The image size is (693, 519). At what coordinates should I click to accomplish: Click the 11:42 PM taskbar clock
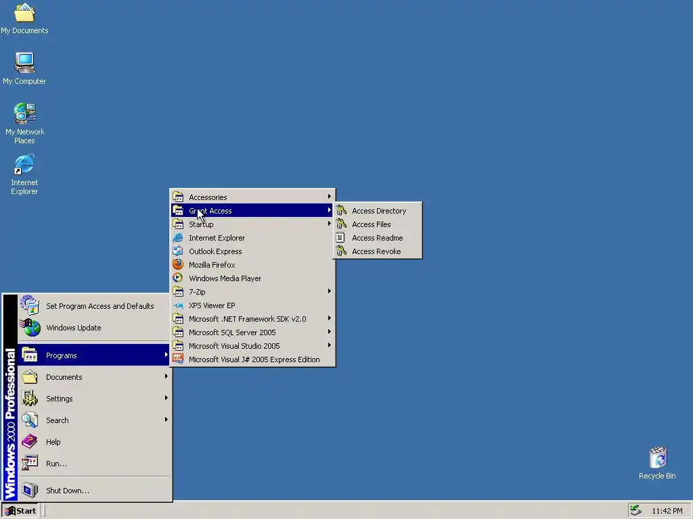click(667, 511)
